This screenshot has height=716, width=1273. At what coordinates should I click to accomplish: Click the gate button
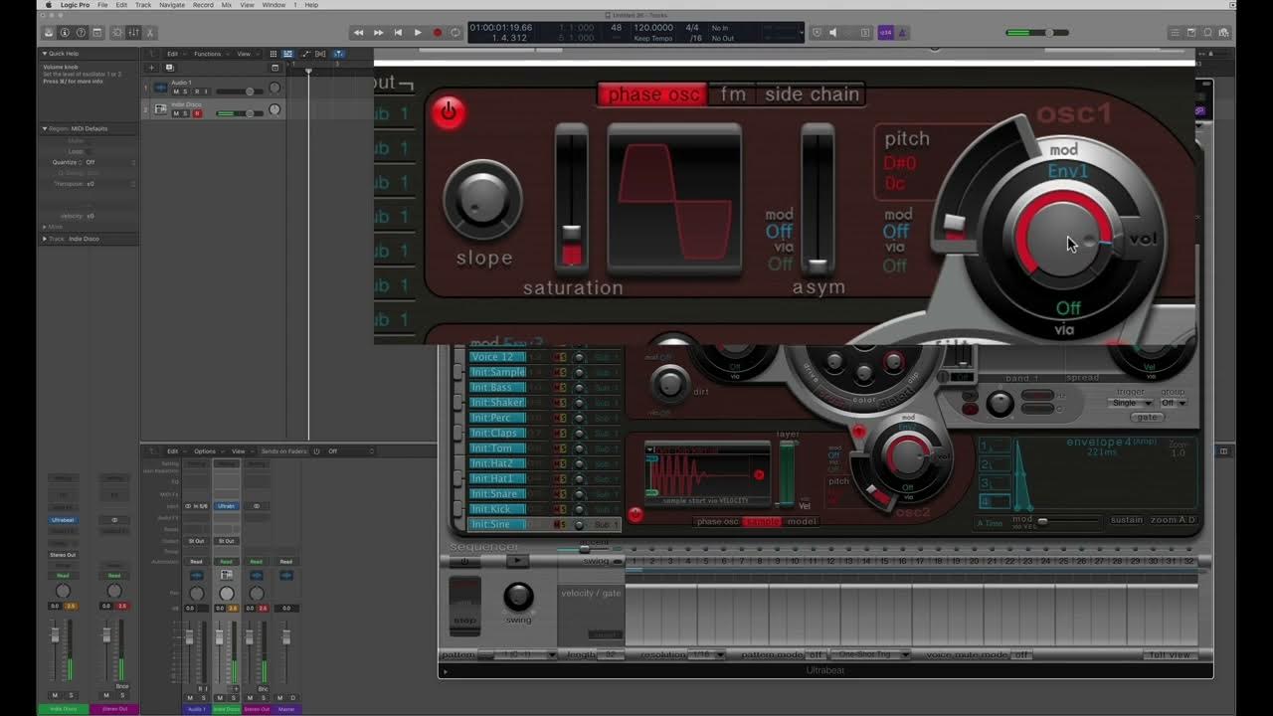(x=1147, y=418)
